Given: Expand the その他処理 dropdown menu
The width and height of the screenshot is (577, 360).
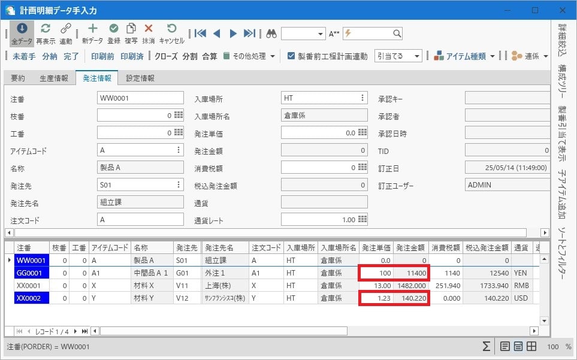Looking at the screenshot, I should 249,56.
